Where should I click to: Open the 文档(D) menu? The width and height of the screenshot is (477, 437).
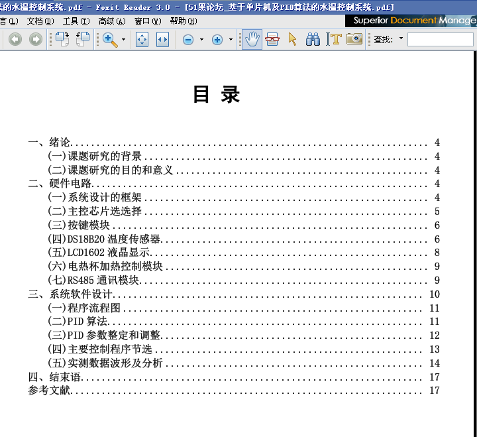[40, 21]
